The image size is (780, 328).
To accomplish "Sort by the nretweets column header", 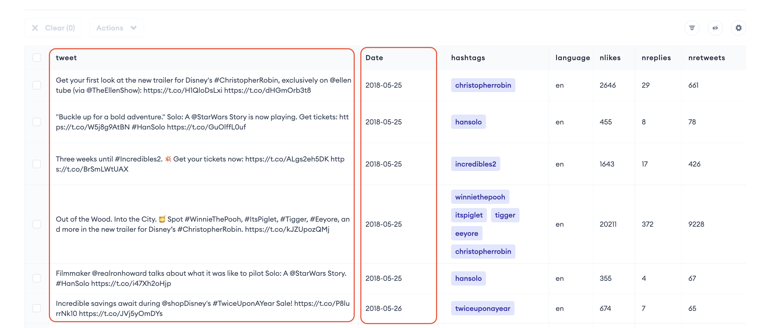I will point(706,58).
